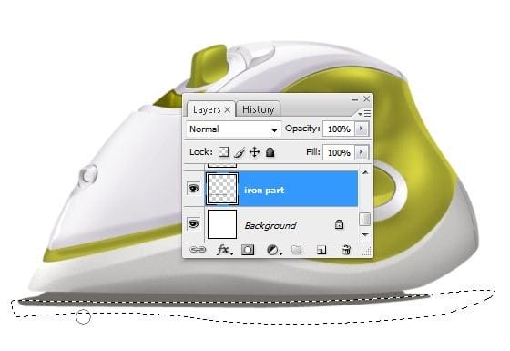510x351 pixels.
Task: Create new adjustment layer icon
Action: click(273, 250)
